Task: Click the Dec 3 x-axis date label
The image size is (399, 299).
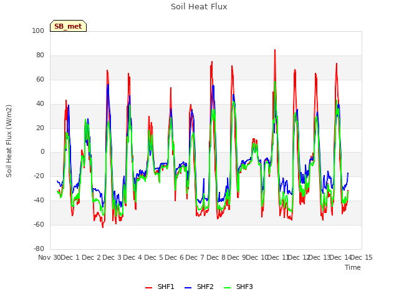Action: [x=112, y=257]
